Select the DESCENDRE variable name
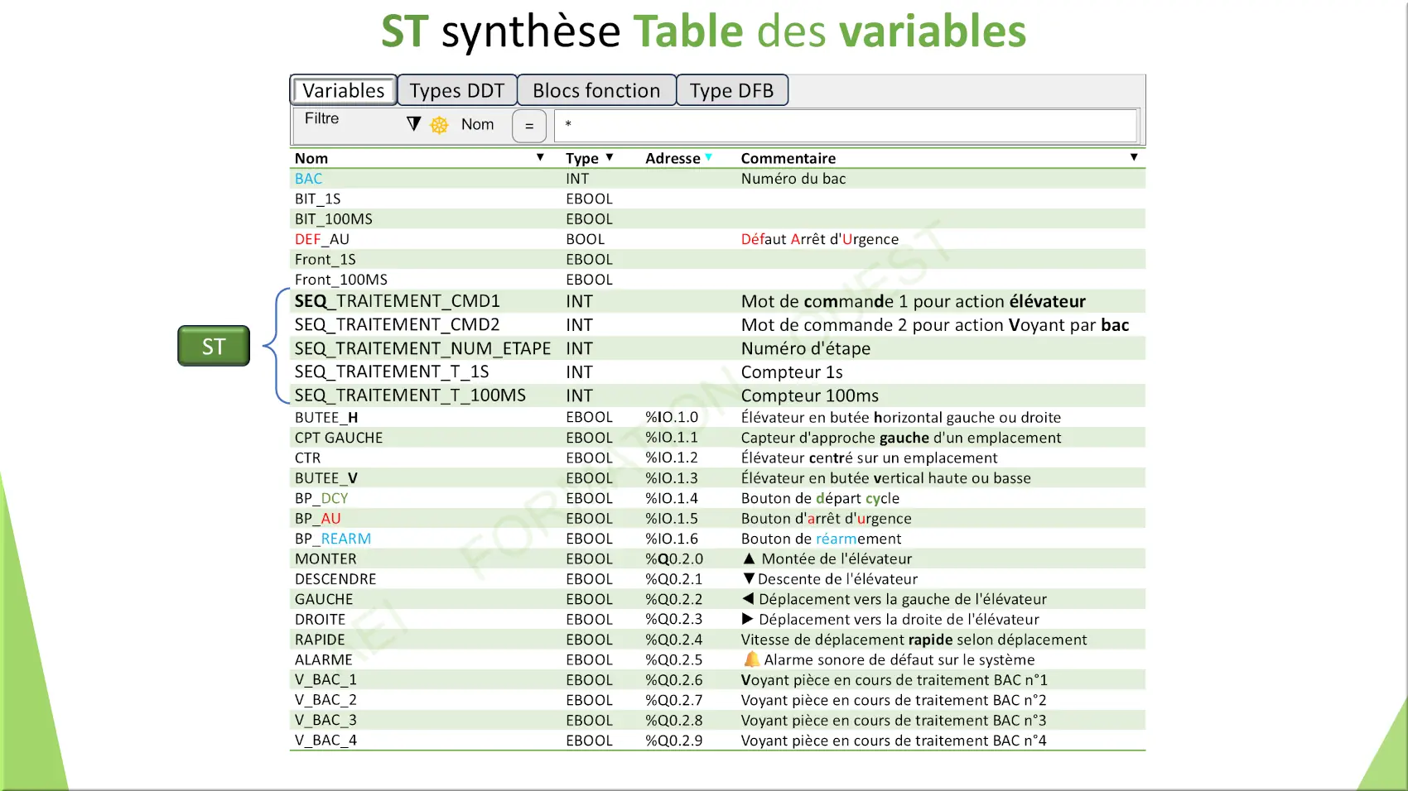This screenshot has width=1408, height=791. coord(335,579)
